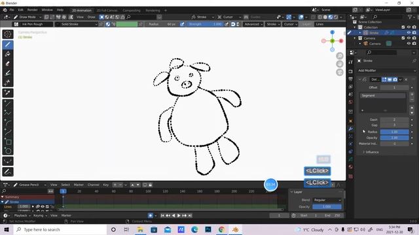Switch to the 2D Full Canvas tab
Viewport: 419px width, 235px height.
point(107,10)
